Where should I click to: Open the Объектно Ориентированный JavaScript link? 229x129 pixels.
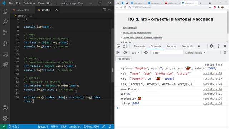click(142, 37)
